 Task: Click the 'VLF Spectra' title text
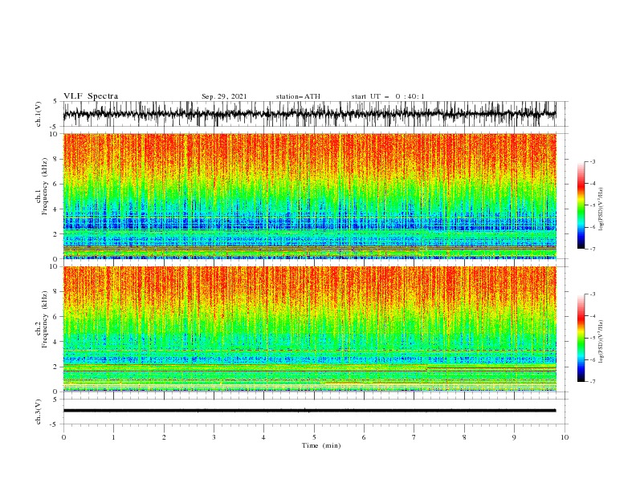91,96
